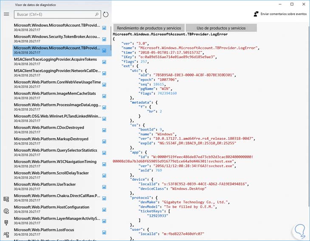Click the os ver build string
This screenshot has width=310, height=241.
tap(203, 139)
